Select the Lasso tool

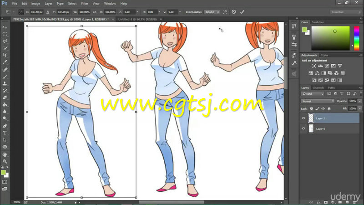point(5,41)
